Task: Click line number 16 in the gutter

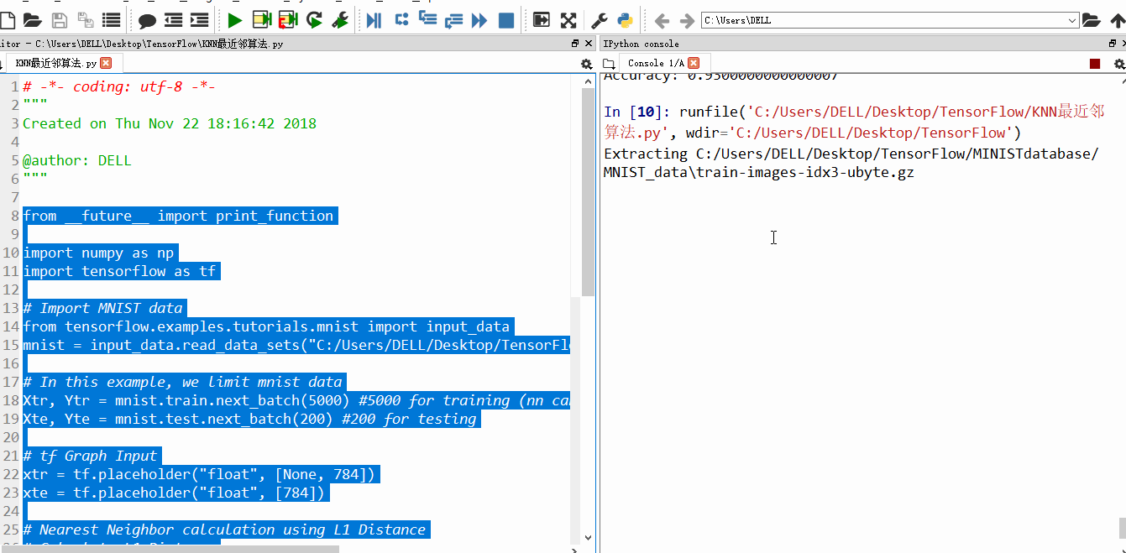Action: point(10,363)
